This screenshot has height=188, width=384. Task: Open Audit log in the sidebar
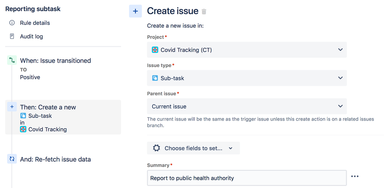[32, 36]
